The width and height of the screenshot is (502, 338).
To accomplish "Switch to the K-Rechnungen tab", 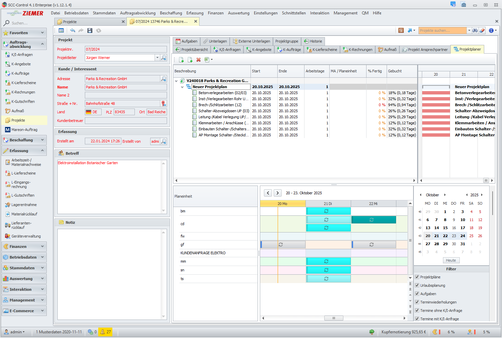I will [357, 50].
